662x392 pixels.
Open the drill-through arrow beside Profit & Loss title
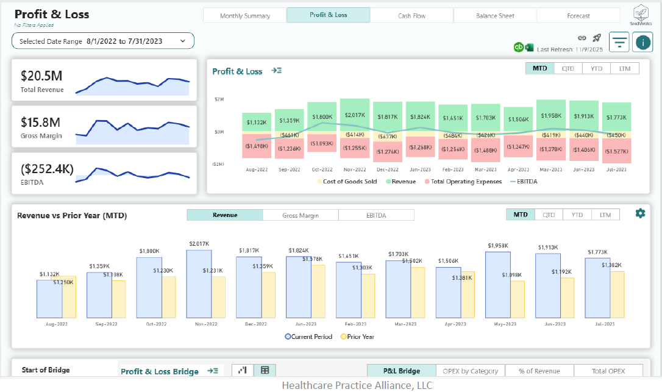(x=277, y=71)
